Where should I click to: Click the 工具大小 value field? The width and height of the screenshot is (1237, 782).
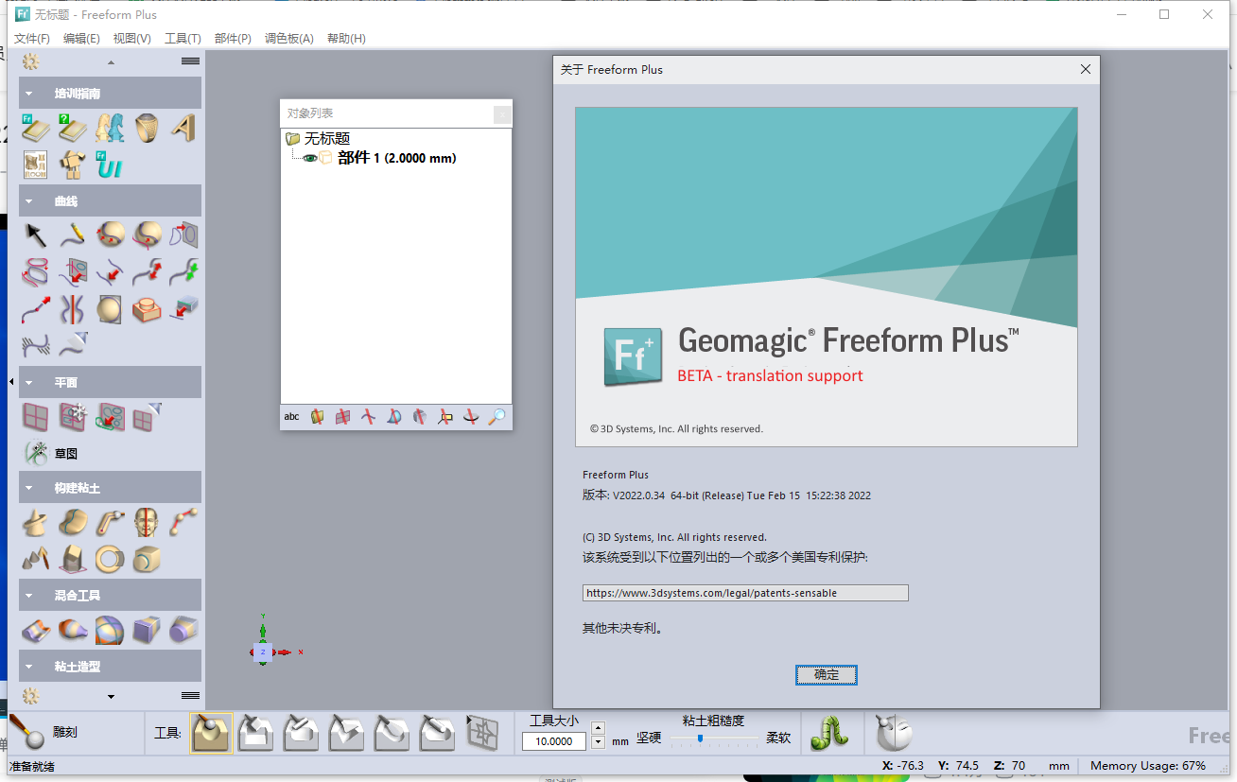(x=554, y=741)
